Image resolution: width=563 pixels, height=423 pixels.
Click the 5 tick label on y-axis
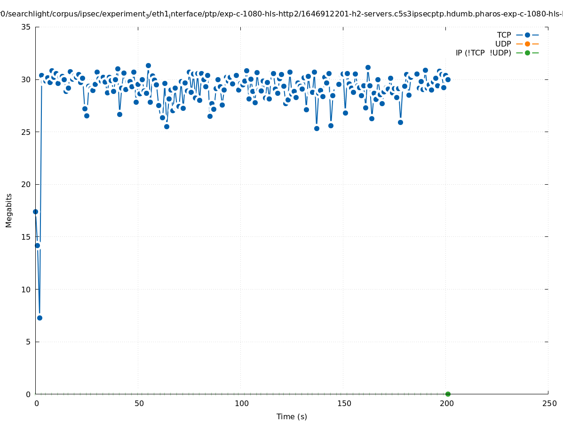28,342
